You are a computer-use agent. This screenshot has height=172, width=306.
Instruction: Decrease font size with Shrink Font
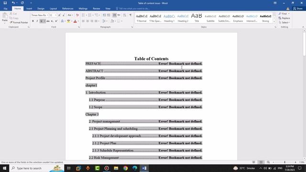[x=64, y=15]
